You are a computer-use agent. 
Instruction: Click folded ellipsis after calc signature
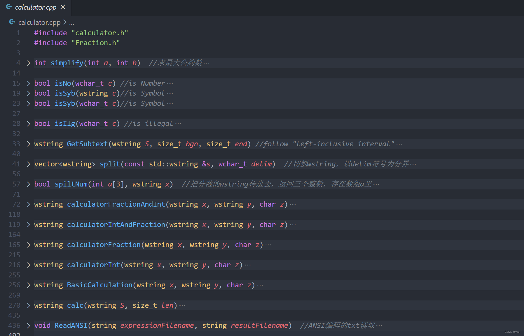point(182,305)
